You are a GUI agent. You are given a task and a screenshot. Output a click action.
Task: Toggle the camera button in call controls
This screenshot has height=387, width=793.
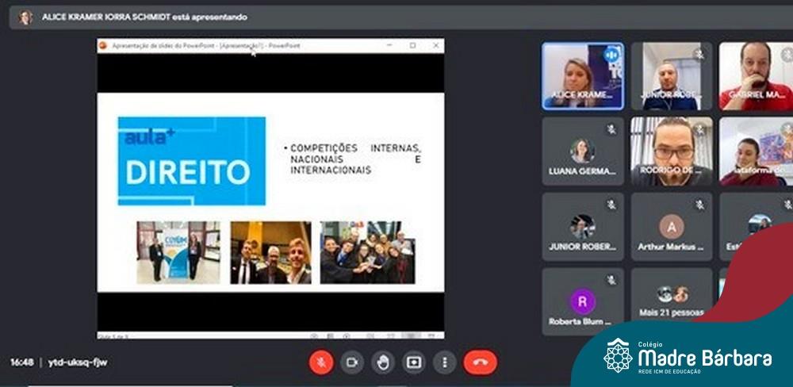tap(352, 362)
